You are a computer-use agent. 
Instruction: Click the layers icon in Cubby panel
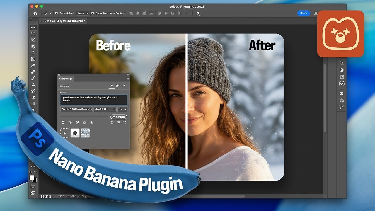[x=70, y=122]
